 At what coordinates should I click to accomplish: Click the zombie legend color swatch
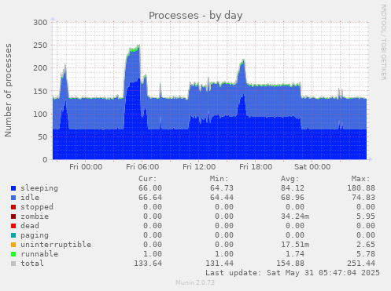pyautogui.click(x=13, y=216)
